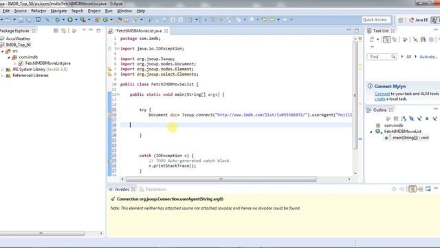Click the Save All toolbar icon
The height and width of the screenshot is (248, 440).
coord(29,20)
